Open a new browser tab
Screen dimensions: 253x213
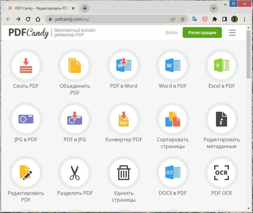pos(85,8)
